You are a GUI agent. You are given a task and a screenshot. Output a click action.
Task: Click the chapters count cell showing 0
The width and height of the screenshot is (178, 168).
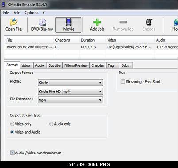(66, 47)
